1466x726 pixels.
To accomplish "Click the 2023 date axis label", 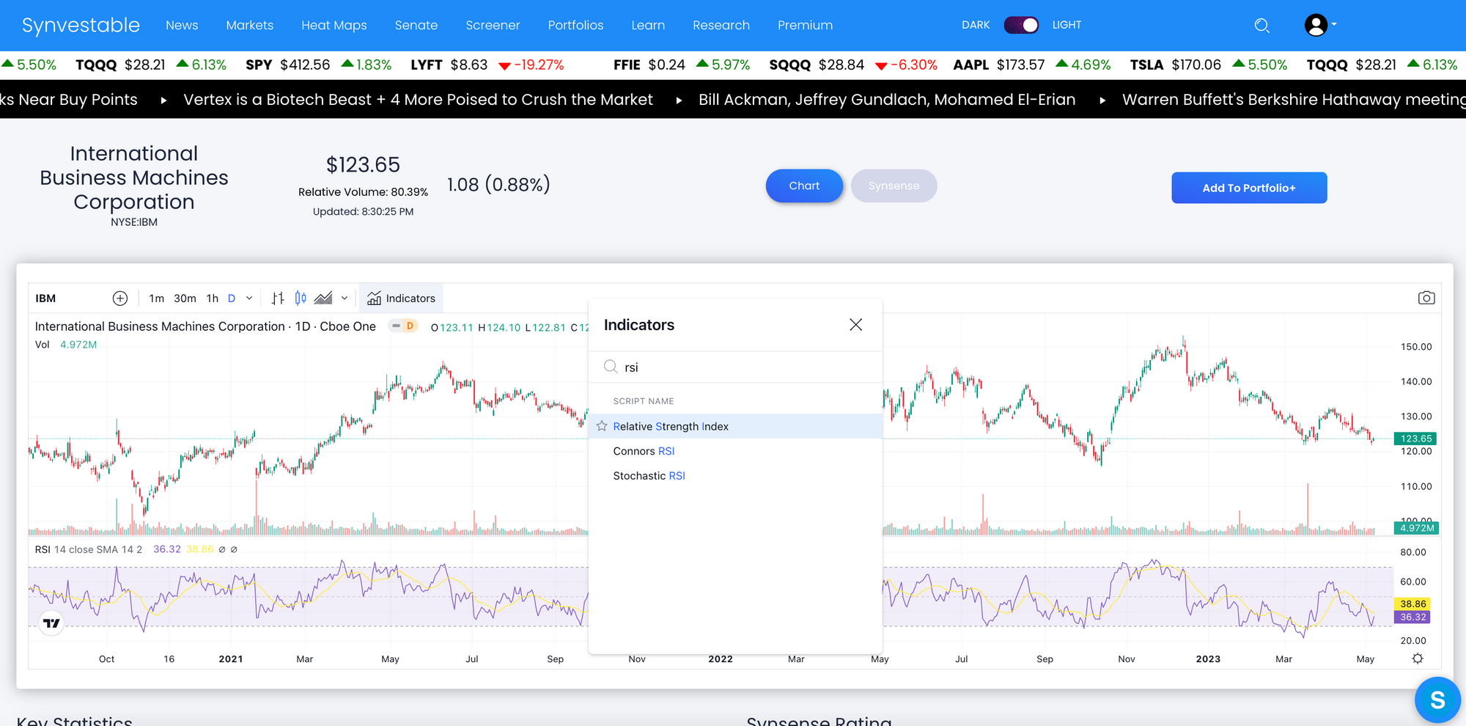I will coord(1208,659).
